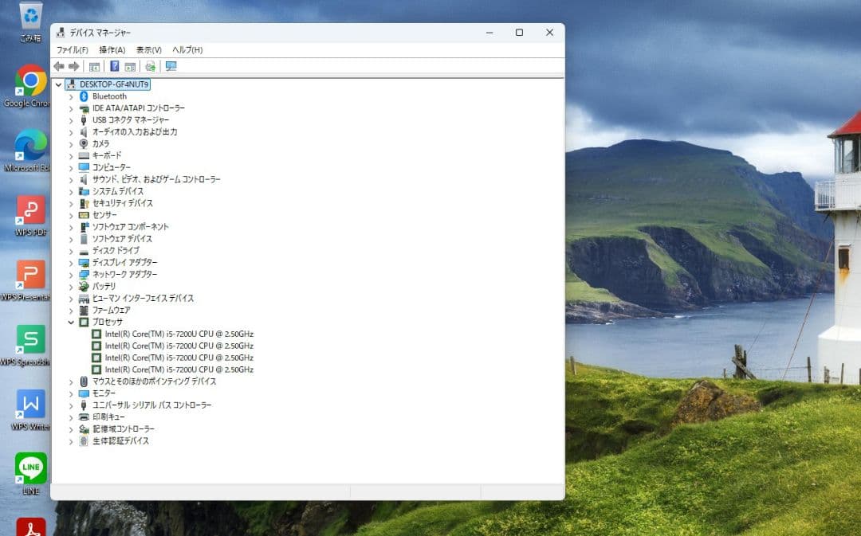The image size is (861, 536).
Task: Select the バッテリ device category
Action: (101, 286)
